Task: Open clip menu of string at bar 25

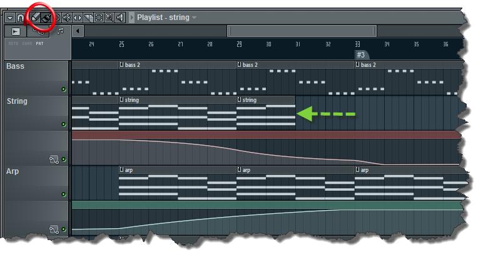Action: (121, 99)
